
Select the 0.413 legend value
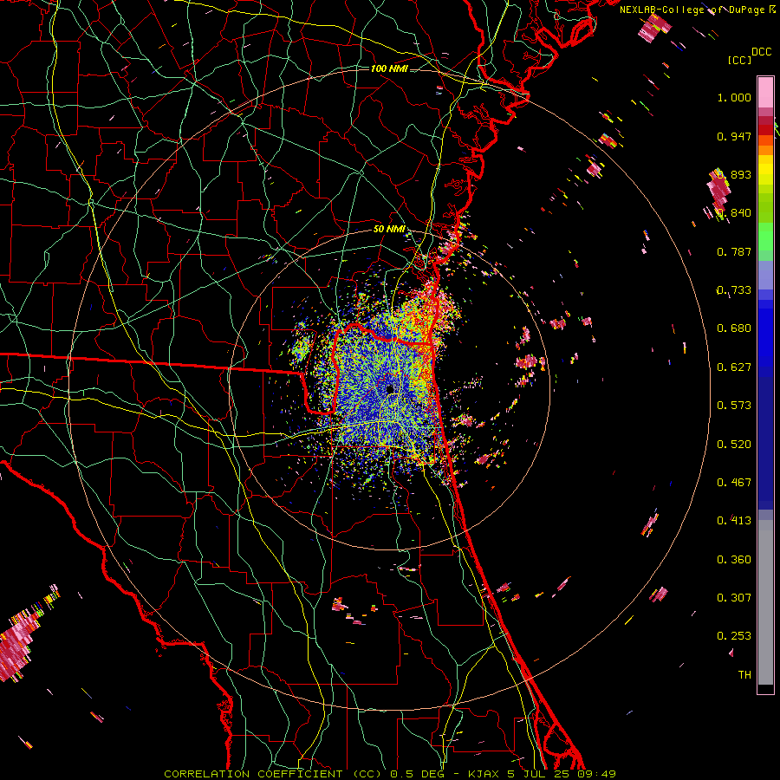[734, 521]
